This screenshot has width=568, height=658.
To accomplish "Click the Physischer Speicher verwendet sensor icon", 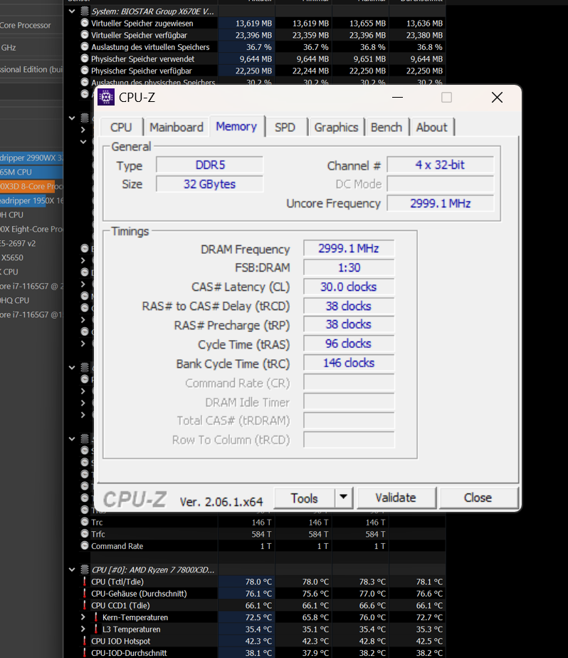I will 85,58.
